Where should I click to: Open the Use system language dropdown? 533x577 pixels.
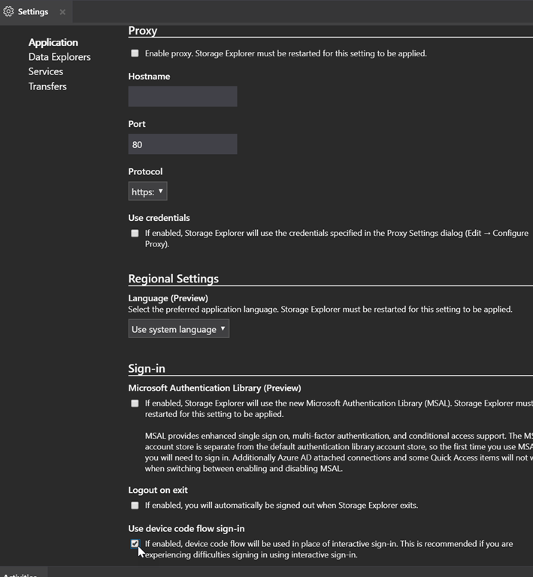pos(178,329)
